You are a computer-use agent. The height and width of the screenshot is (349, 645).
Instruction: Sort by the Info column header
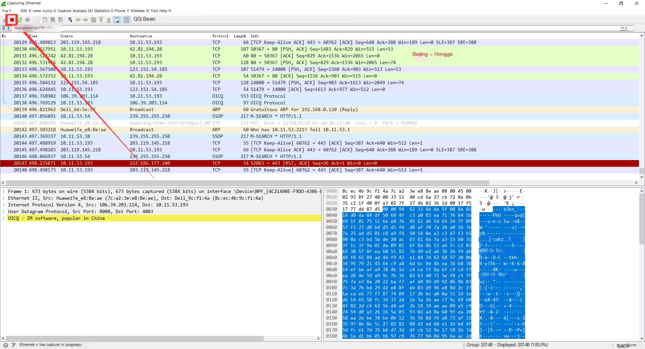443,36
